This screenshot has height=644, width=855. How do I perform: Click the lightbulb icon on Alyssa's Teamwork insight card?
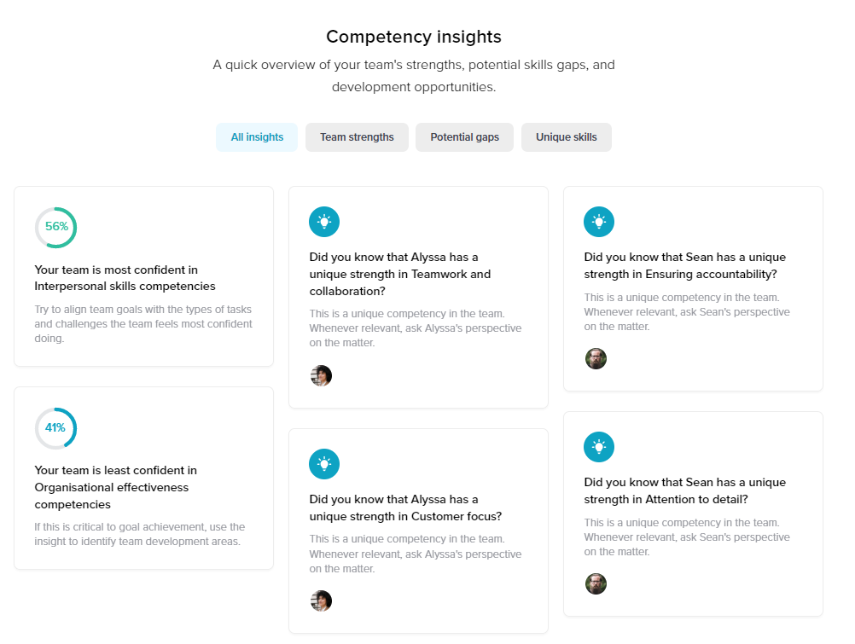(x=323, y=222)
